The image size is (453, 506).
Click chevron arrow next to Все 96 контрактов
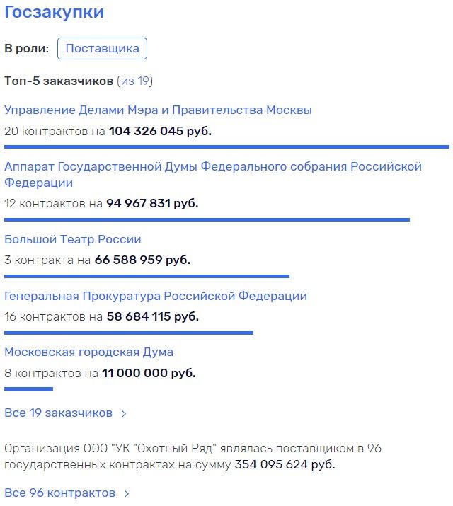127,494
